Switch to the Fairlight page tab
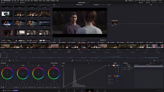Viewport: 164px width, 92px height. click(x=97, y=90)
